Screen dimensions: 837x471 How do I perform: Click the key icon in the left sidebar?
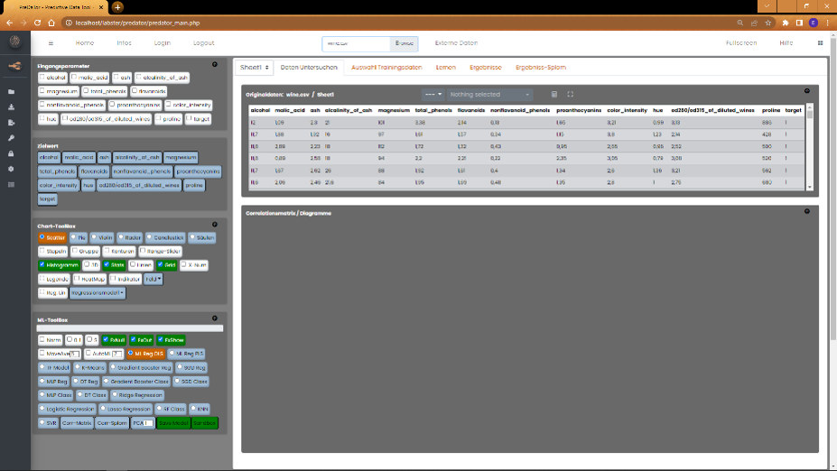[12, 138]
